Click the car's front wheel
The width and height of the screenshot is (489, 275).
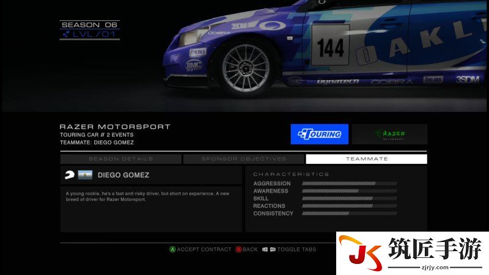click(x=246, y=68)
